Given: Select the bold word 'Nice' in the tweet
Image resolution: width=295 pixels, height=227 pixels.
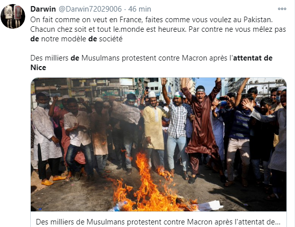Looking at the screenshot, I should tap(38, 68).
